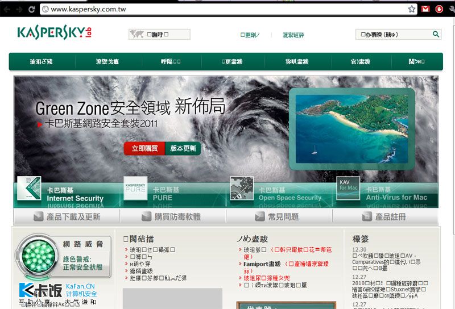Screen dimensions: 455x309
Task: Click the Kaspersky PURE box icon
Action: pos(135,189)
